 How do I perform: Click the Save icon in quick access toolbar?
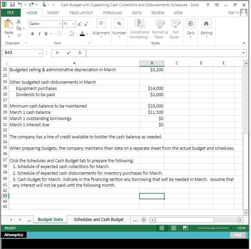[x=12, y=4]
